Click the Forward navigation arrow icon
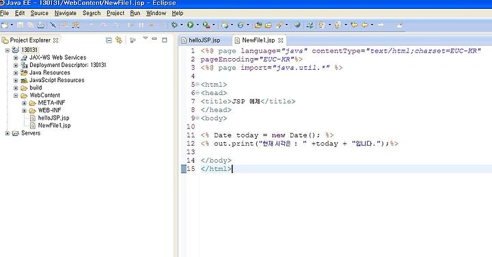 (381, 25)
